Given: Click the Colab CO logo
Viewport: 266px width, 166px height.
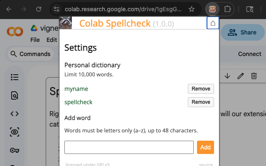Looking at the screenshot, I should pyautogui.click(x=15, y=32).
